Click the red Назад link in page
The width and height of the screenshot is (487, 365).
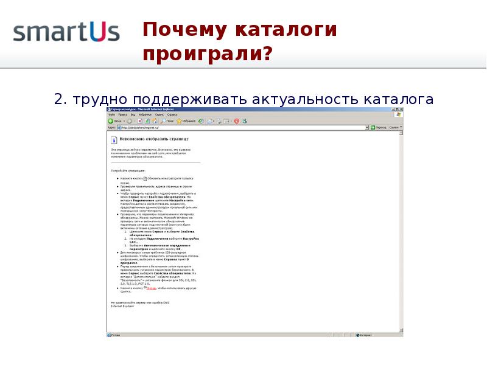click(x=151, y=287)
